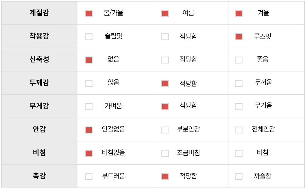Click the 촉감 row header
The image size is (307, 190).
point(39,176)
